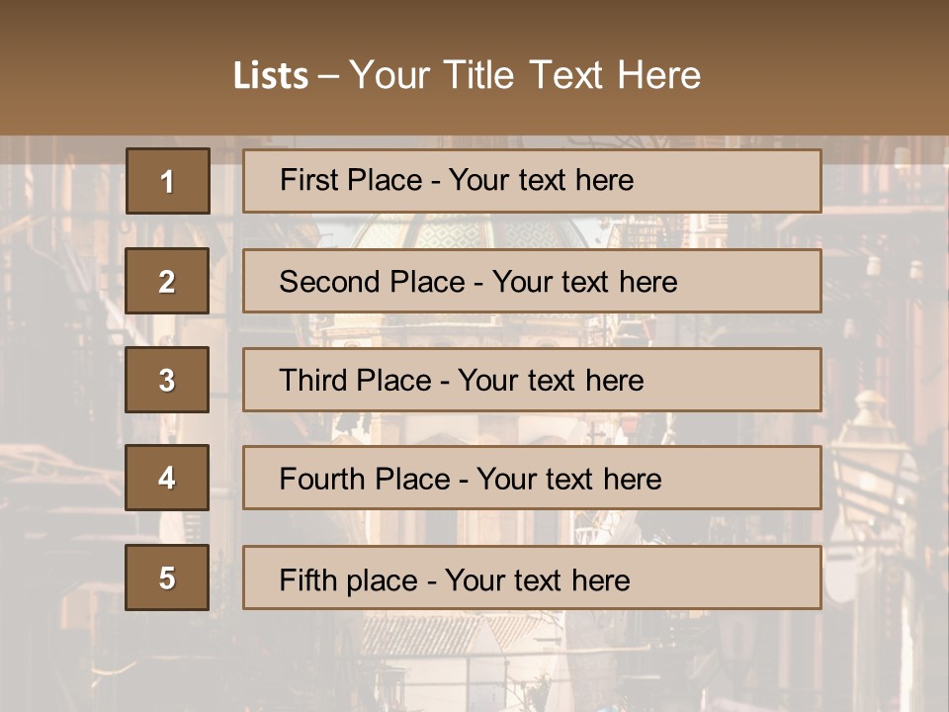Image resolution: width=949 pixels, height=712 pixels.
Task: Click the word Third in the list
Action: [313, 380]
